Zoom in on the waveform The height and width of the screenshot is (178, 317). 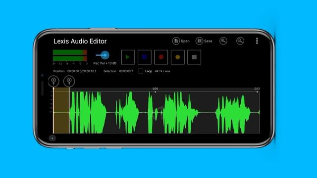click(x=223, y=41)
